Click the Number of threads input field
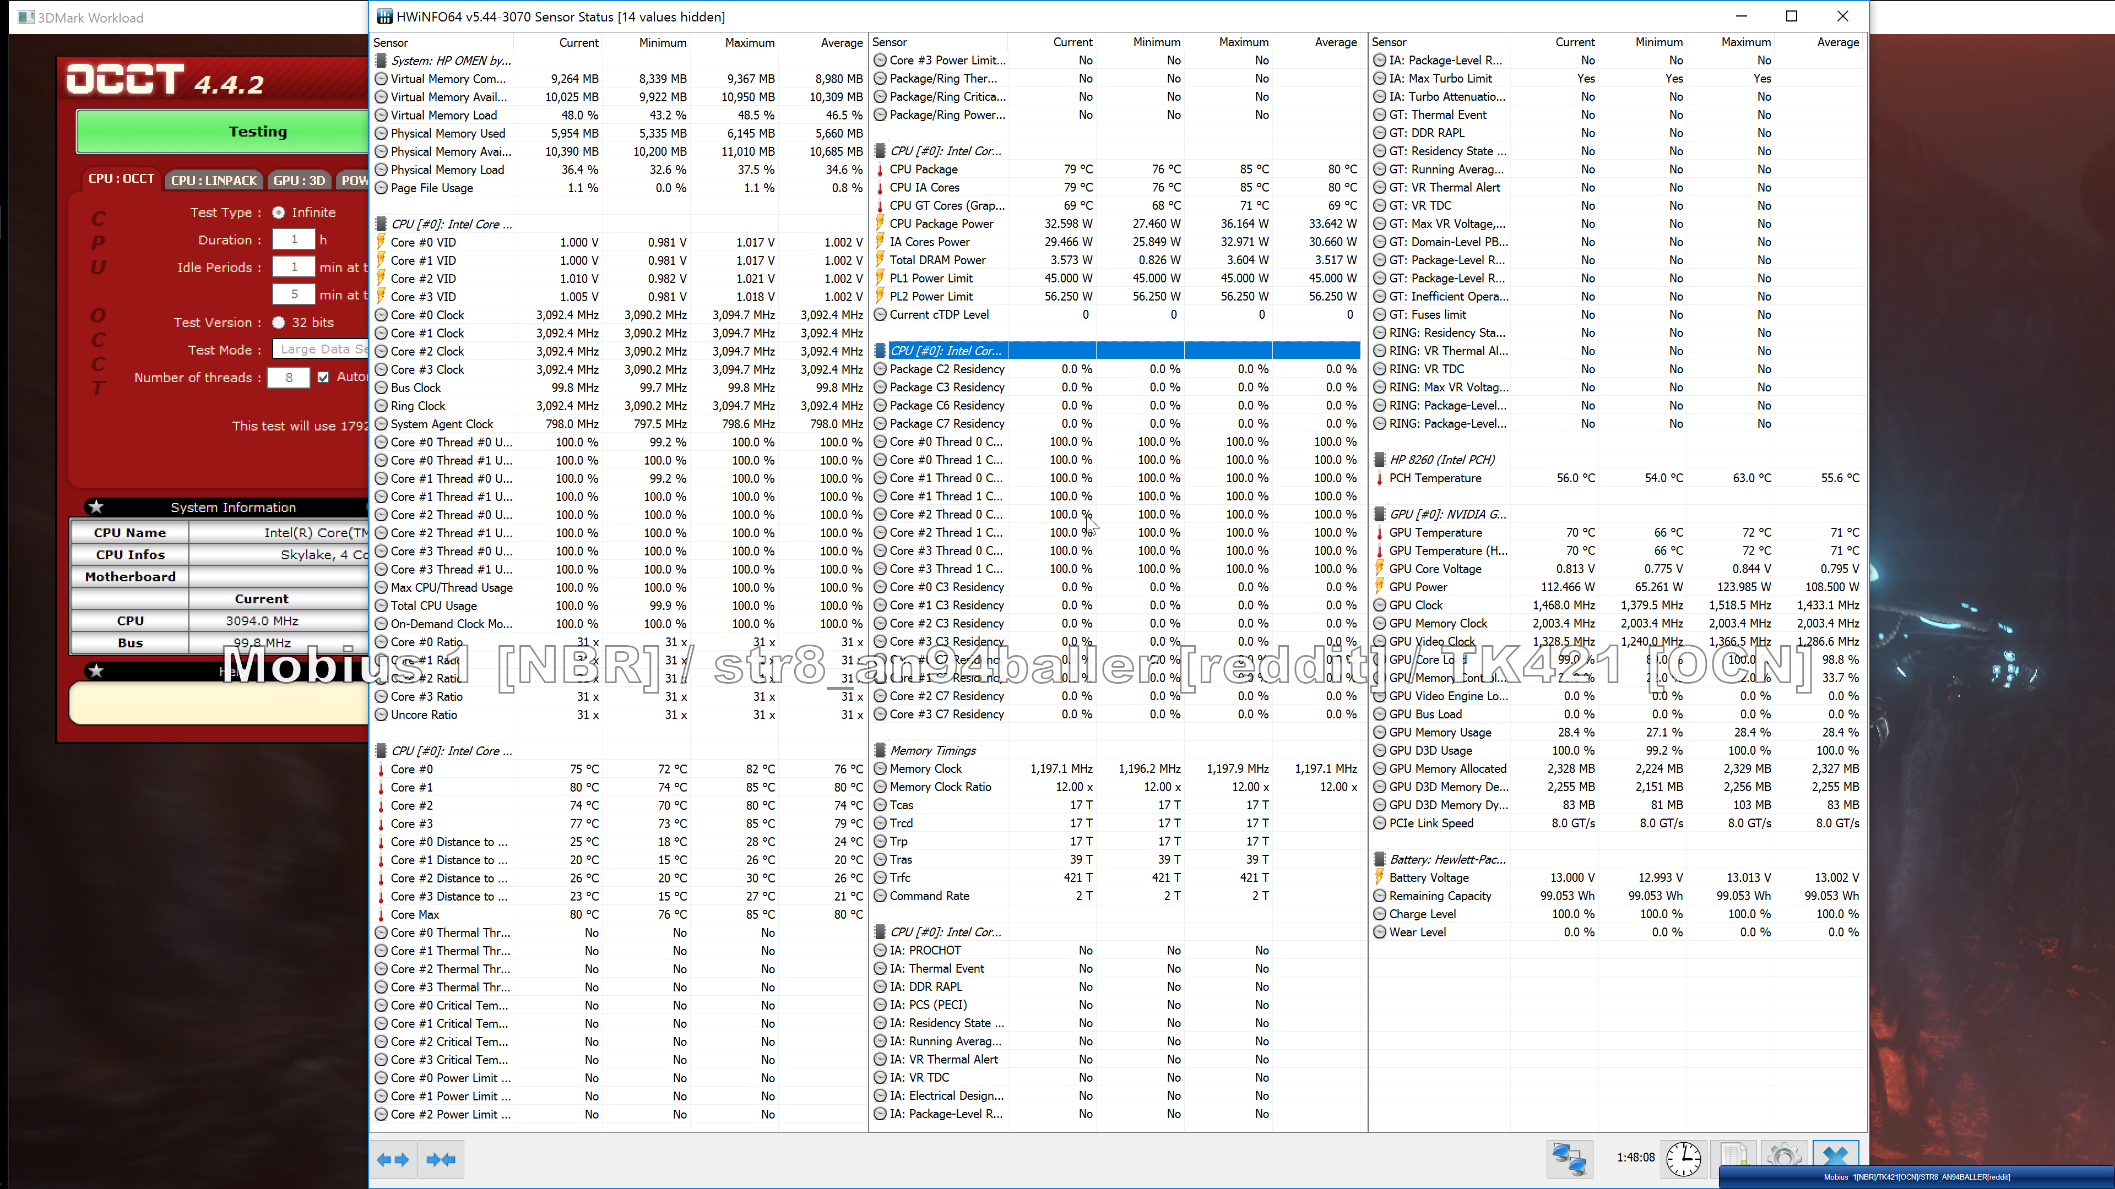Image resolution: width=2115 pixels, height=1189 pixels. (x=289, y=378)
